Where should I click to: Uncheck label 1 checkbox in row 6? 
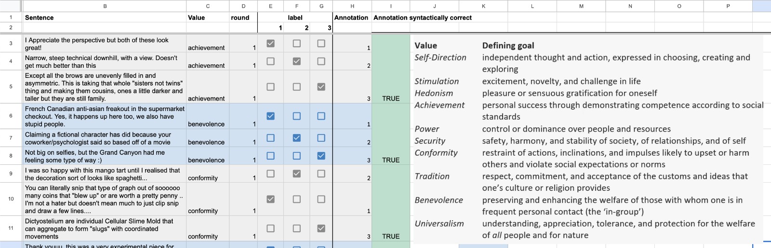tap(271, 116)
